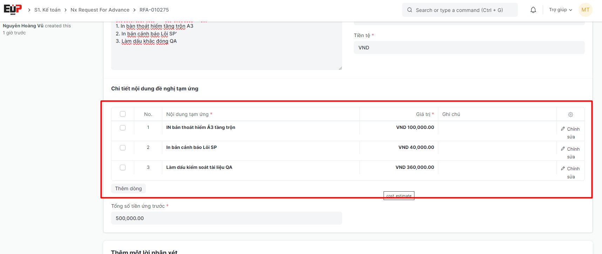Click the table settings gear icon
Viewport: 602px width, 254px height.
coord(570,115)
